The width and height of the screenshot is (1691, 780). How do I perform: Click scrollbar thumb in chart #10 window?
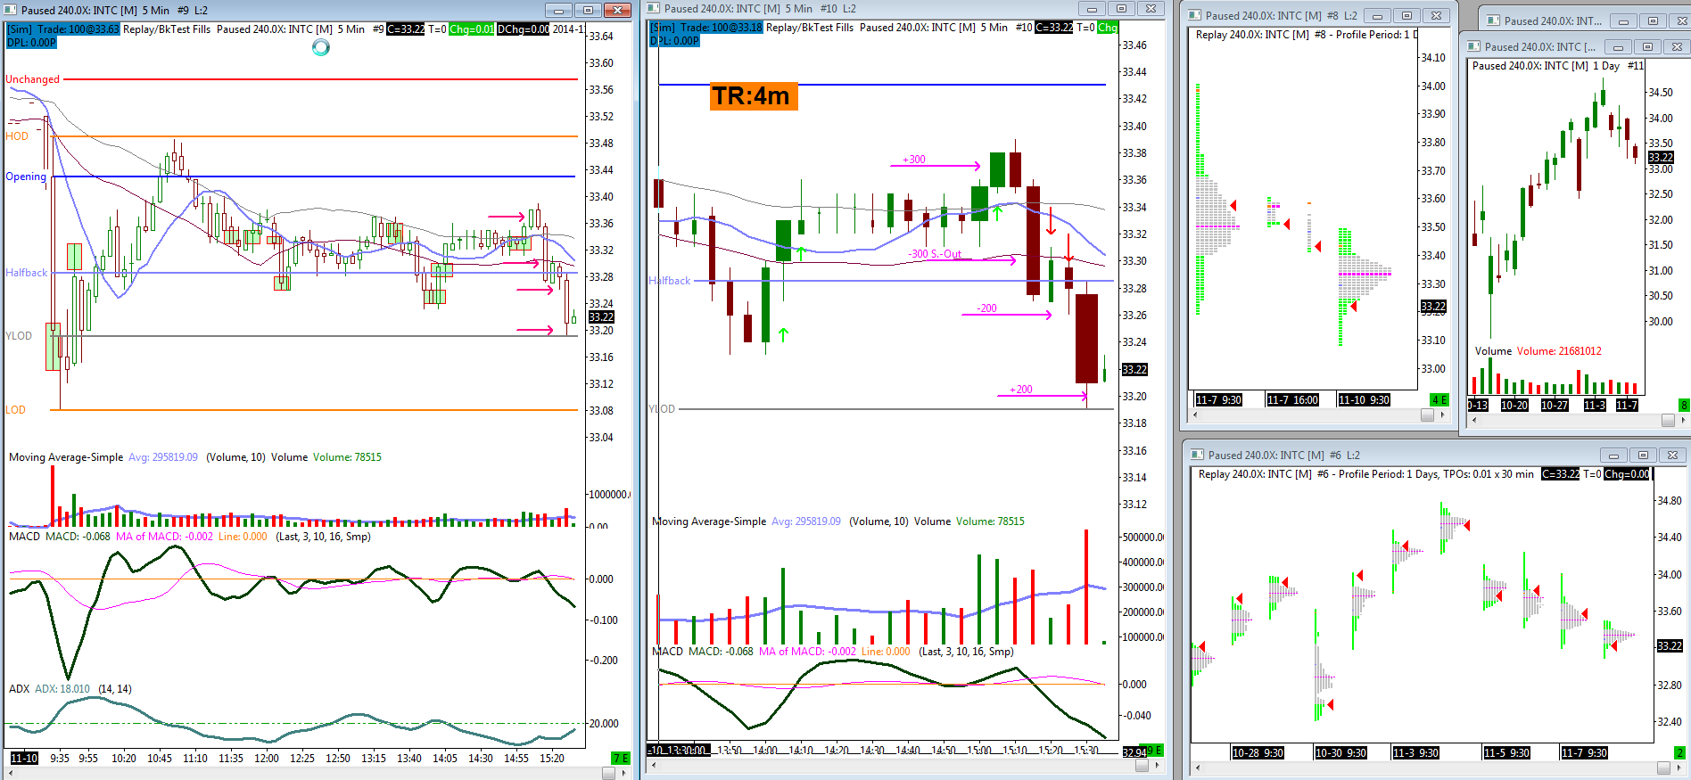coord(1142,766)
